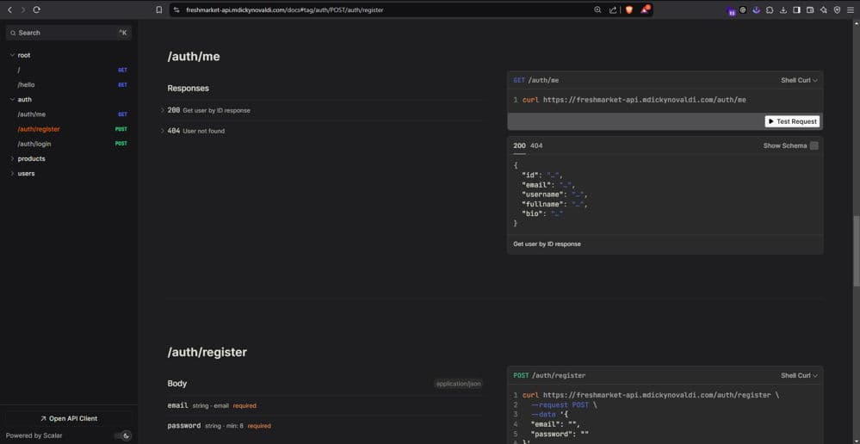Click the Body subheading under /auth/register
The width and height of the screenshot is (860, 444).
177,384
